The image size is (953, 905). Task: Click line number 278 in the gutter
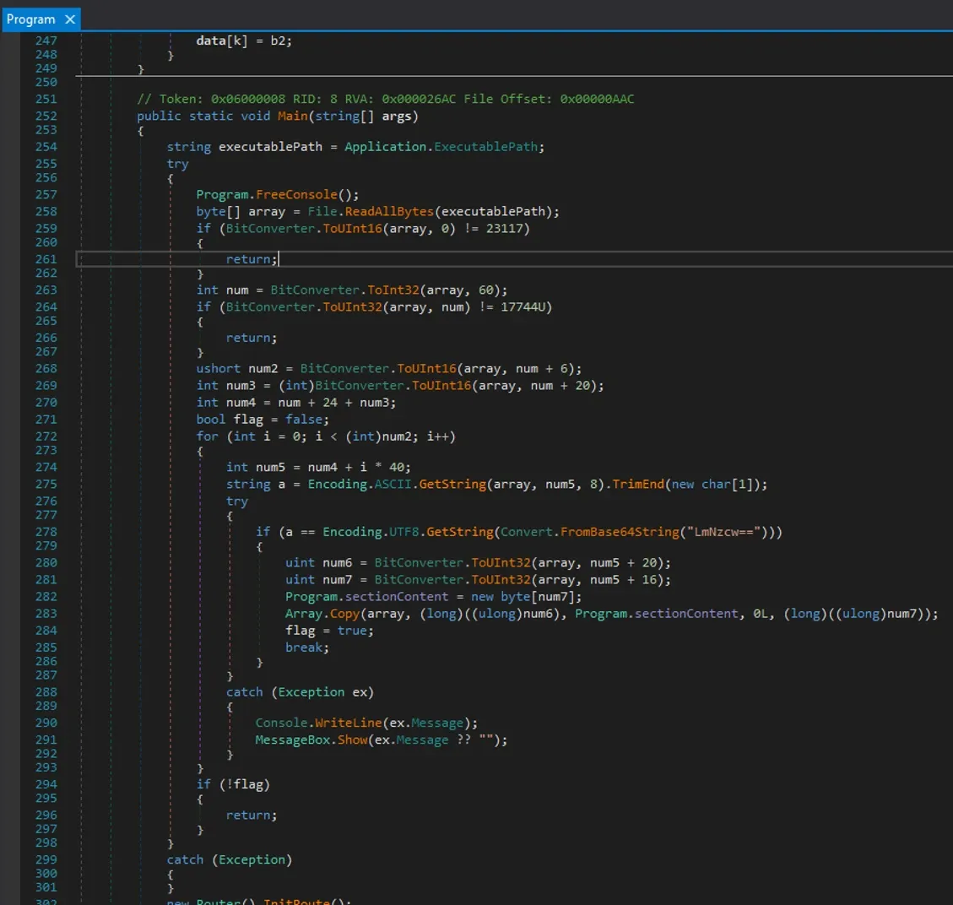(46, 532)
